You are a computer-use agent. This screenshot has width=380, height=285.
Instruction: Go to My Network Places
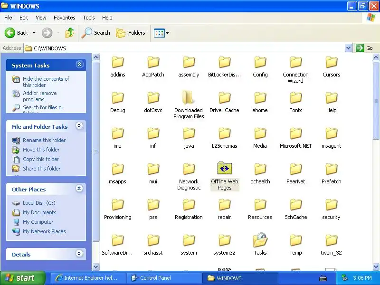44,231
